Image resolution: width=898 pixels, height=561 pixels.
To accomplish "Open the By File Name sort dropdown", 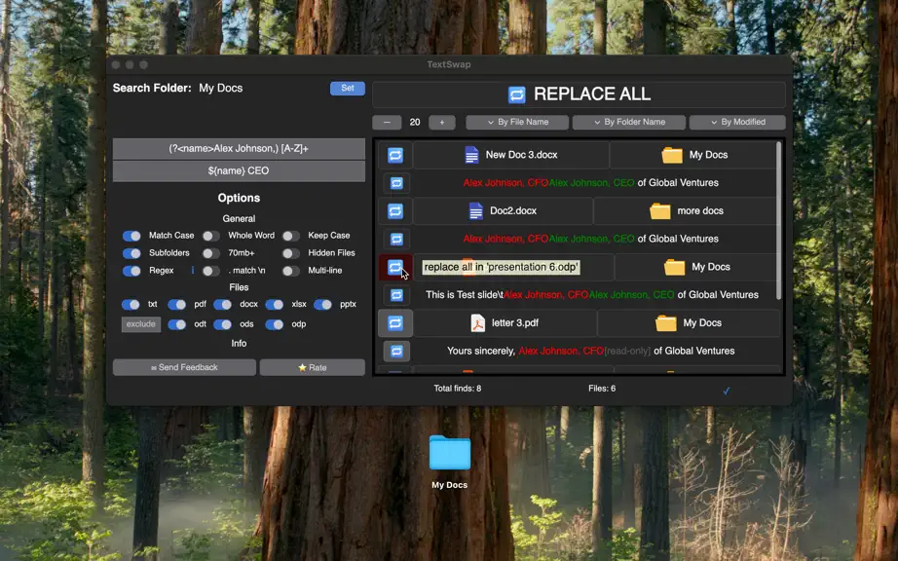I will point(517,122).
